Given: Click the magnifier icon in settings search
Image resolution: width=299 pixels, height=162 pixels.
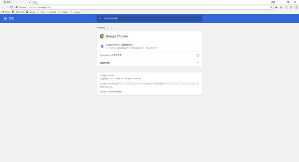Looking at the screenshot, I should [x=100, y=18].
